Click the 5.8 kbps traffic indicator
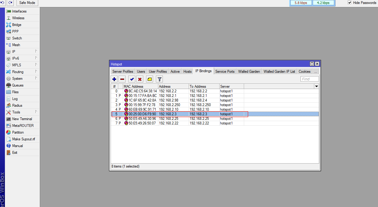378x207 pixels. pyautogui.click(x=301, y=3)
